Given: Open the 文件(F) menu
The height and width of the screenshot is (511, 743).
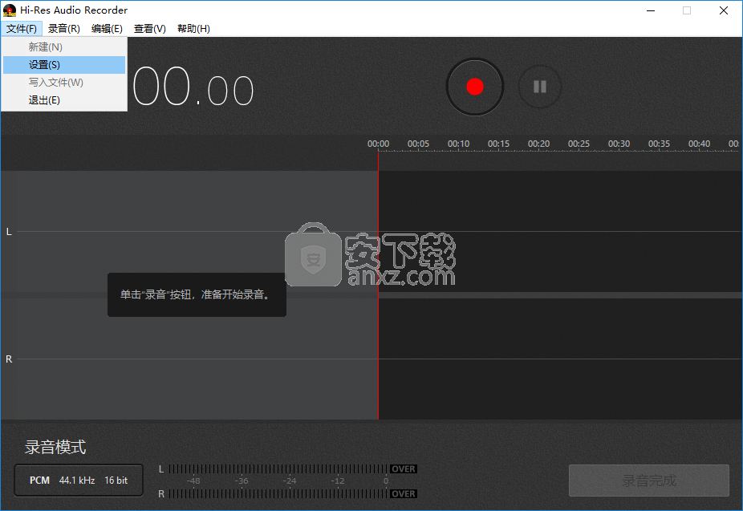Looking at the screenshot, I should coord(22,28).
